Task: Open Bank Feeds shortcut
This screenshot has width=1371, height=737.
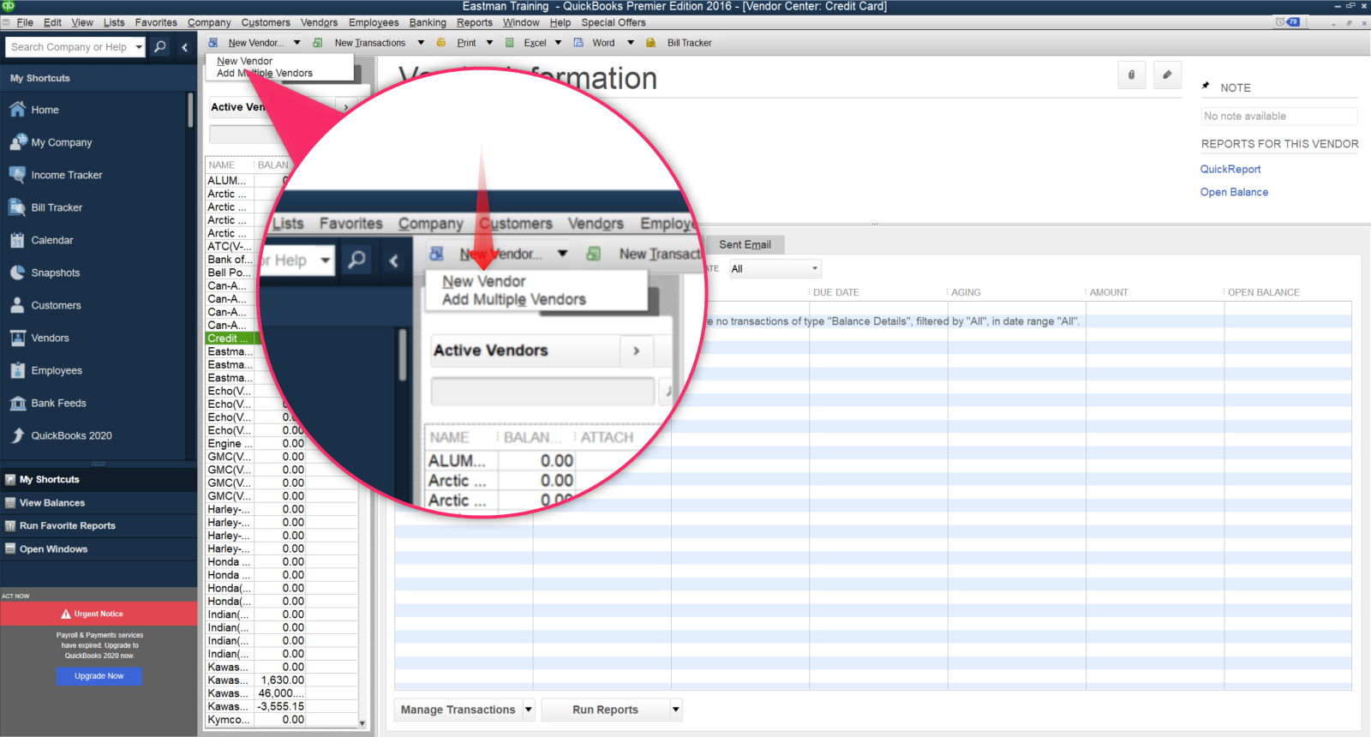Action: click(x=58, y=403)
